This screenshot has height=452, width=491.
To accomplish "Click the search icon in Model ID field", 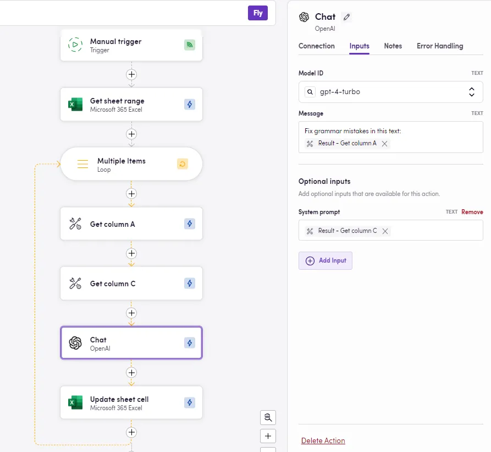I will click(310, 92).
